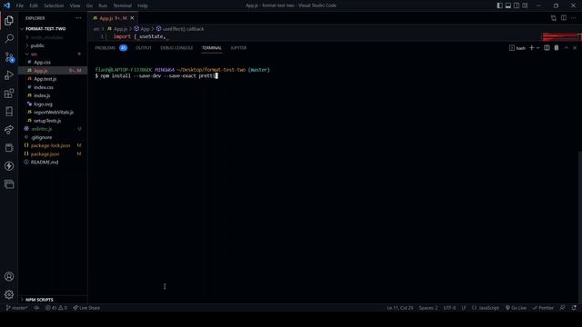Open reportWebVitals.js in the explorer
Image resolution: width=582 pixels, height=327 pixels.
pyautogui.click(x=53, y=112)
